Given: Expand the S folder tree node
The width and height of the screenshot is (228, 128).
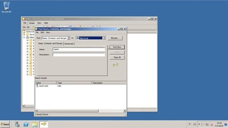Looking at the screenshot, I should click(27, 69).
